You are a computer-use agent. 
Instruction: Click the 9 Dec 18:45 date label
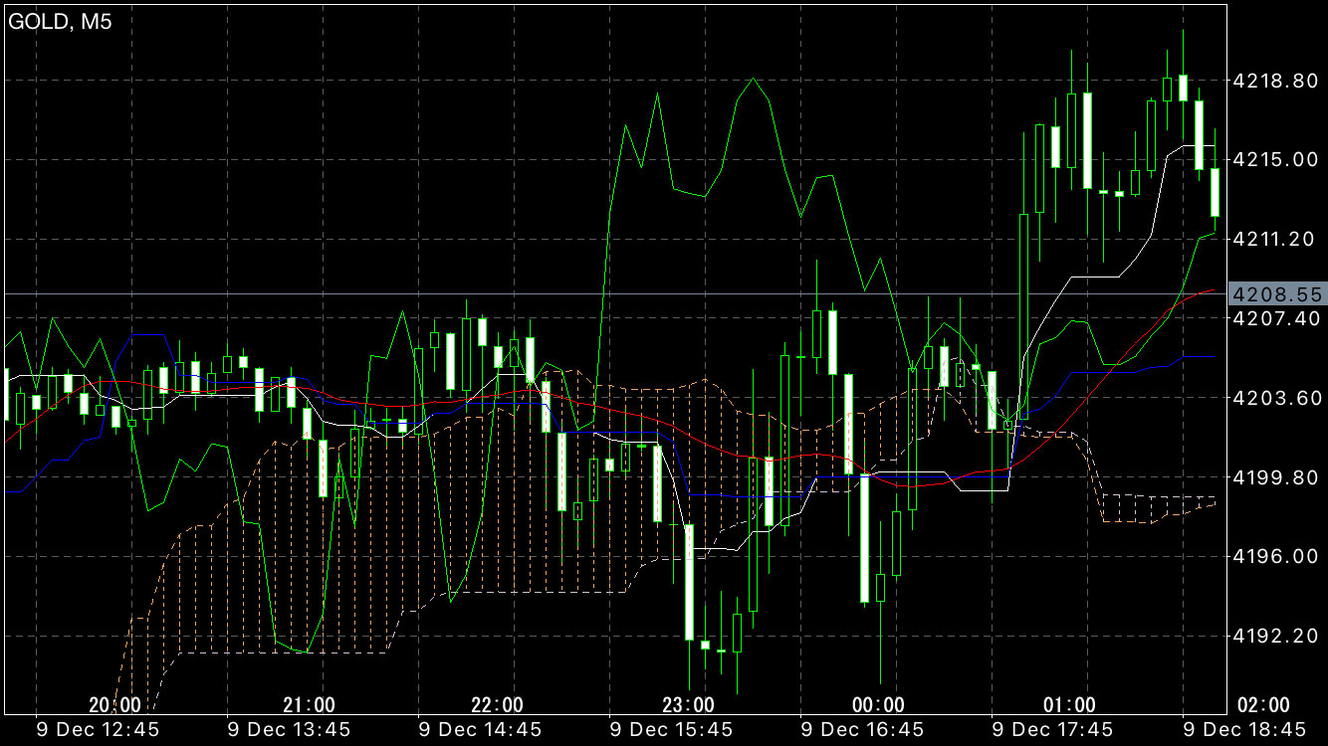point(1245,730)
